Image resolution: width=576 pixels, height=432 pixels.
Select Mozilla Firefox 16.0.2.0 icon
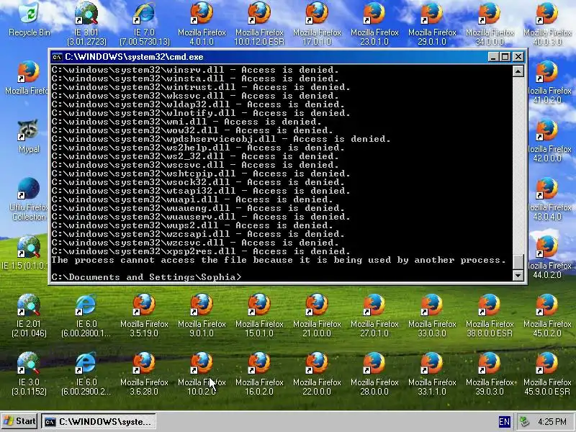[x=259, y=374]
